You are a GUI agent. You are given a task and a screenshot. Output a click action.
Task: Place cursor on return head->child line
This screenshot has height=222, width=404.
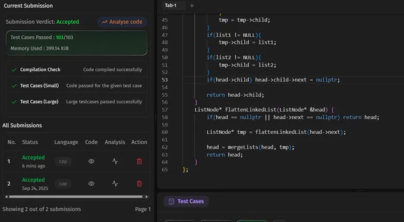click(x=235, y=95)
